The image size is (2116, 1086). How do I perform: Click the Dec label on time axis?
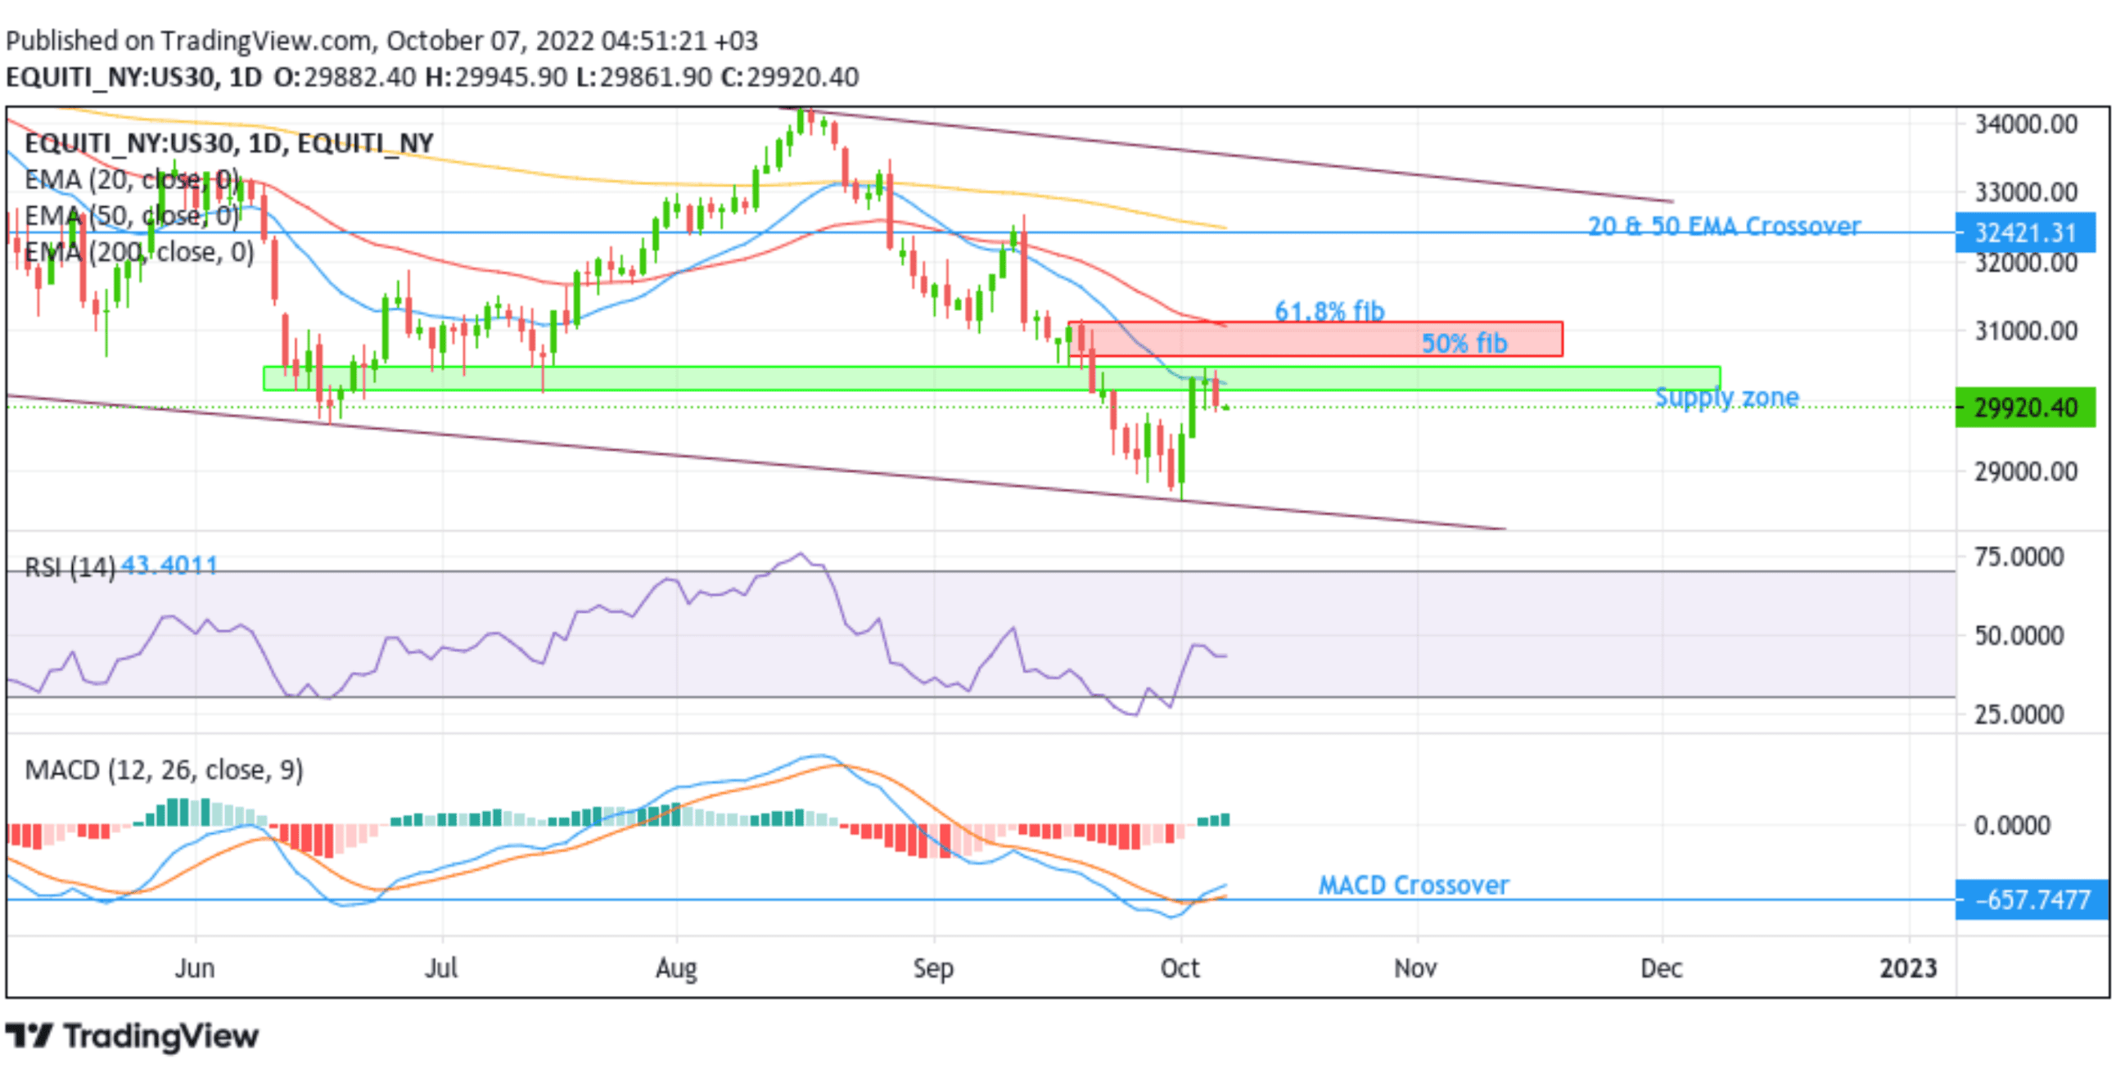pos(1661,968)
